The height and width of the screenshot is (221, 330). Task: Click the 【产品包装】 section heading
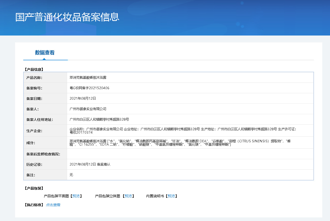(x=34, y=188)
